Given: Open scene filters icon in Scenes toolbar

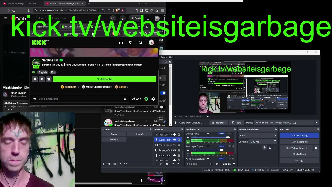Looking at the screenshot, I should [x=115, y=164].
